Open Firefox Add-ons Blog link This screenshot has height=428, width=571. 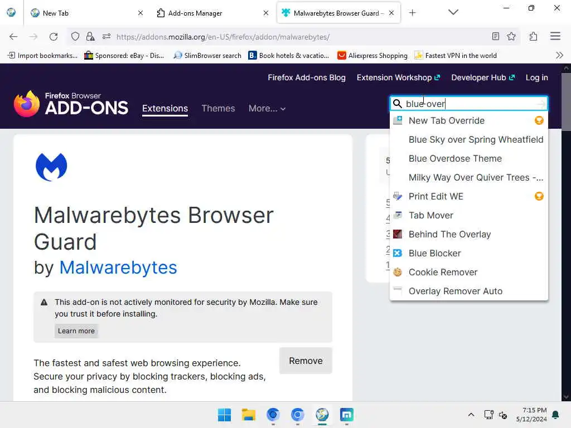307,77
